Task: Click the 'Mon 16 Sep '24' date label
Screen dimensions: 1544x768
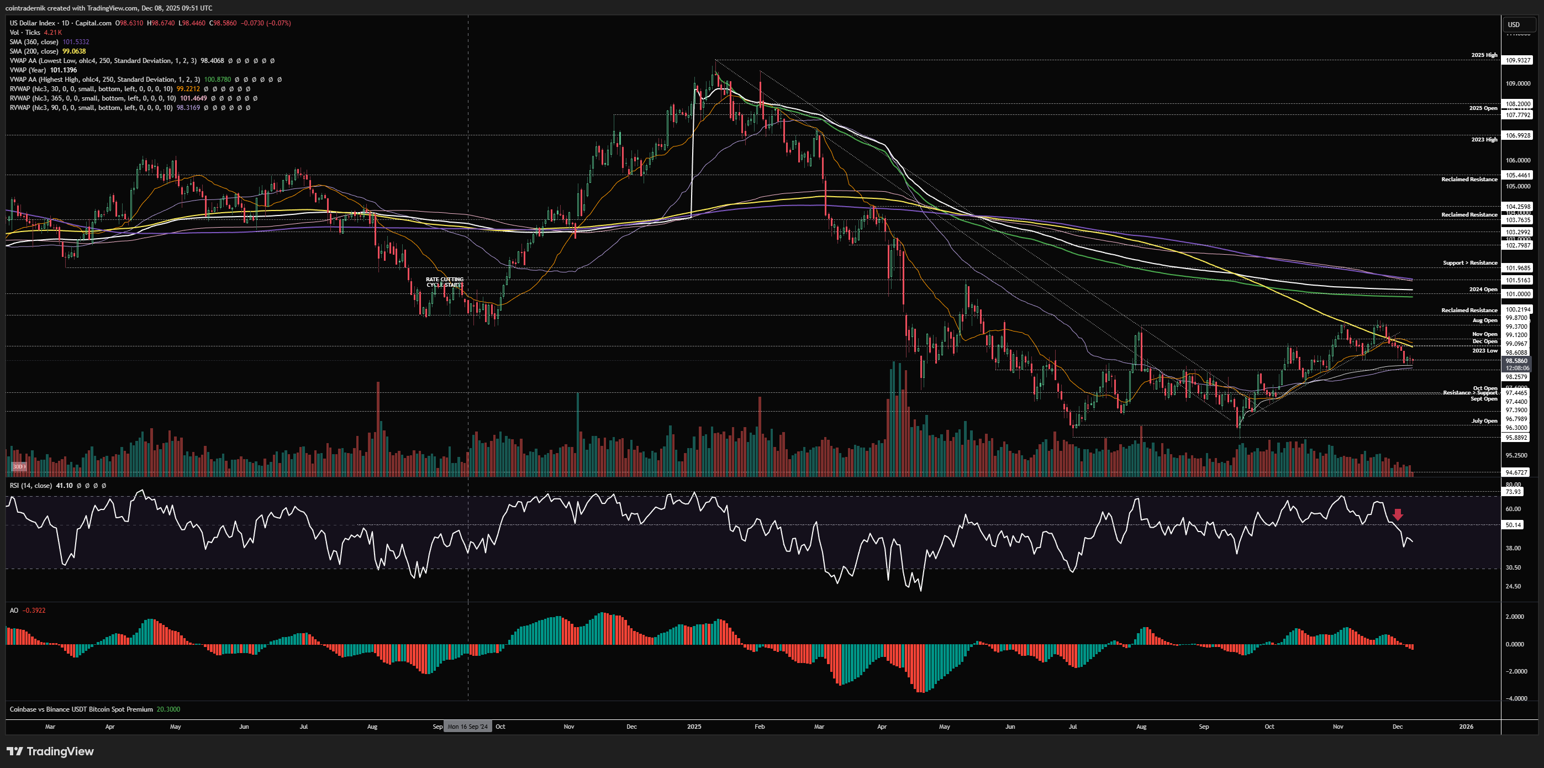Action: coord(467,727)
